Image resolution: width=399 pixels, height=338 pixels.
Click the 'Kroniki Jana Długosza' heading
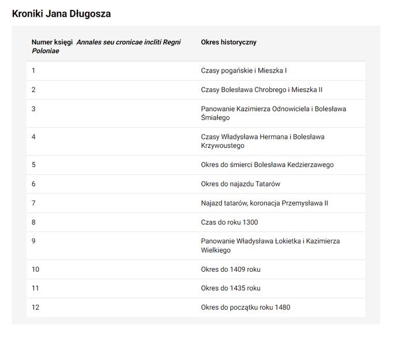[x=61, y=14]
